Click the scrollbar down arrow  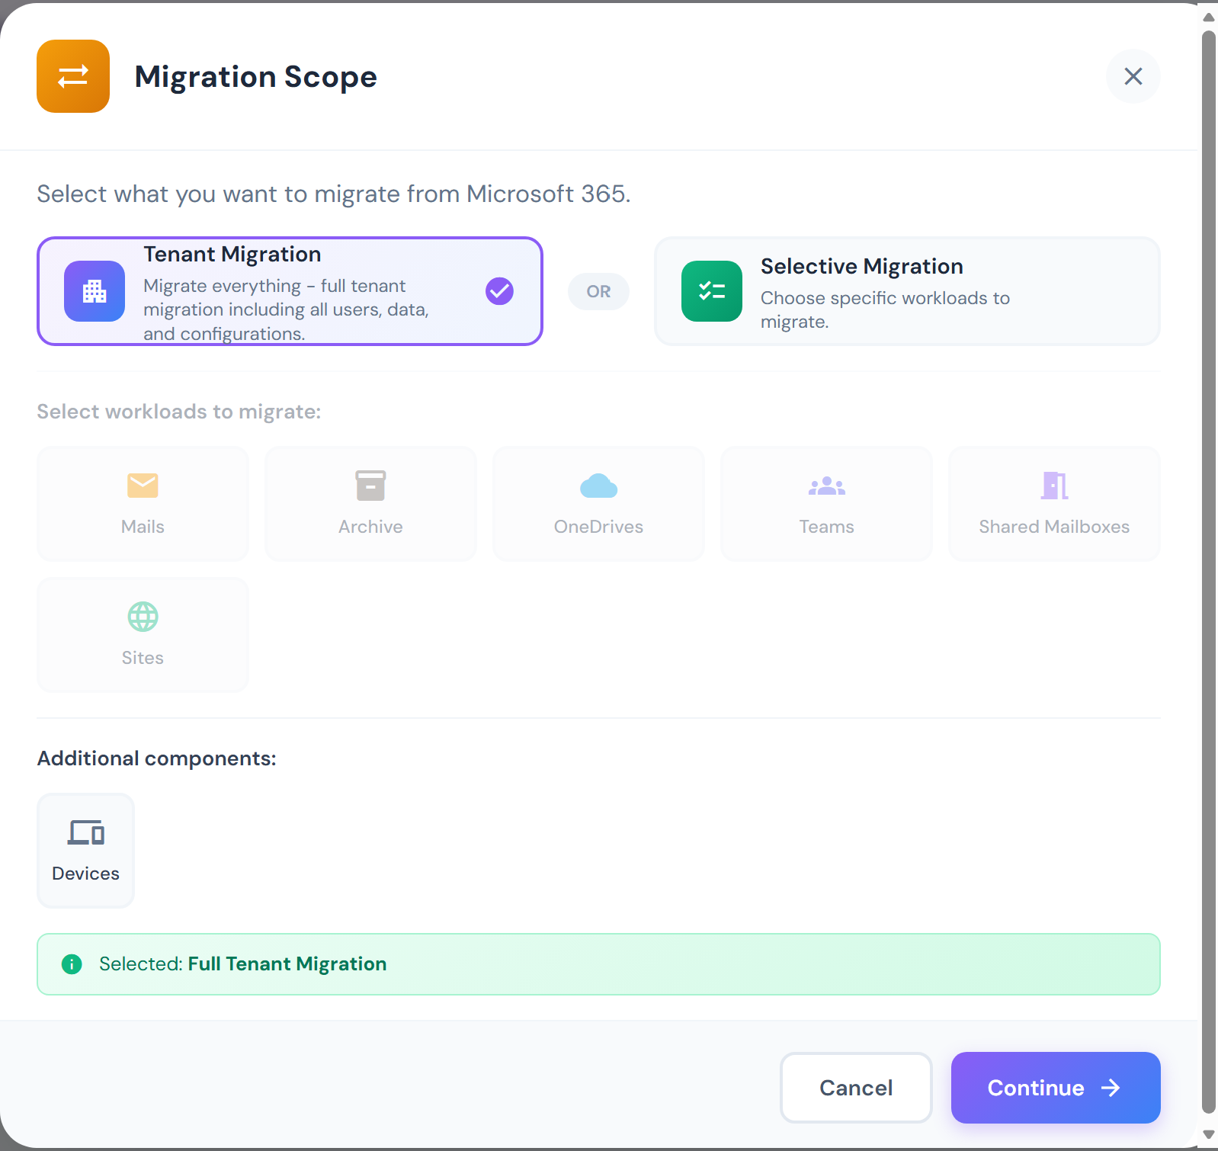coord(1209,1134)
